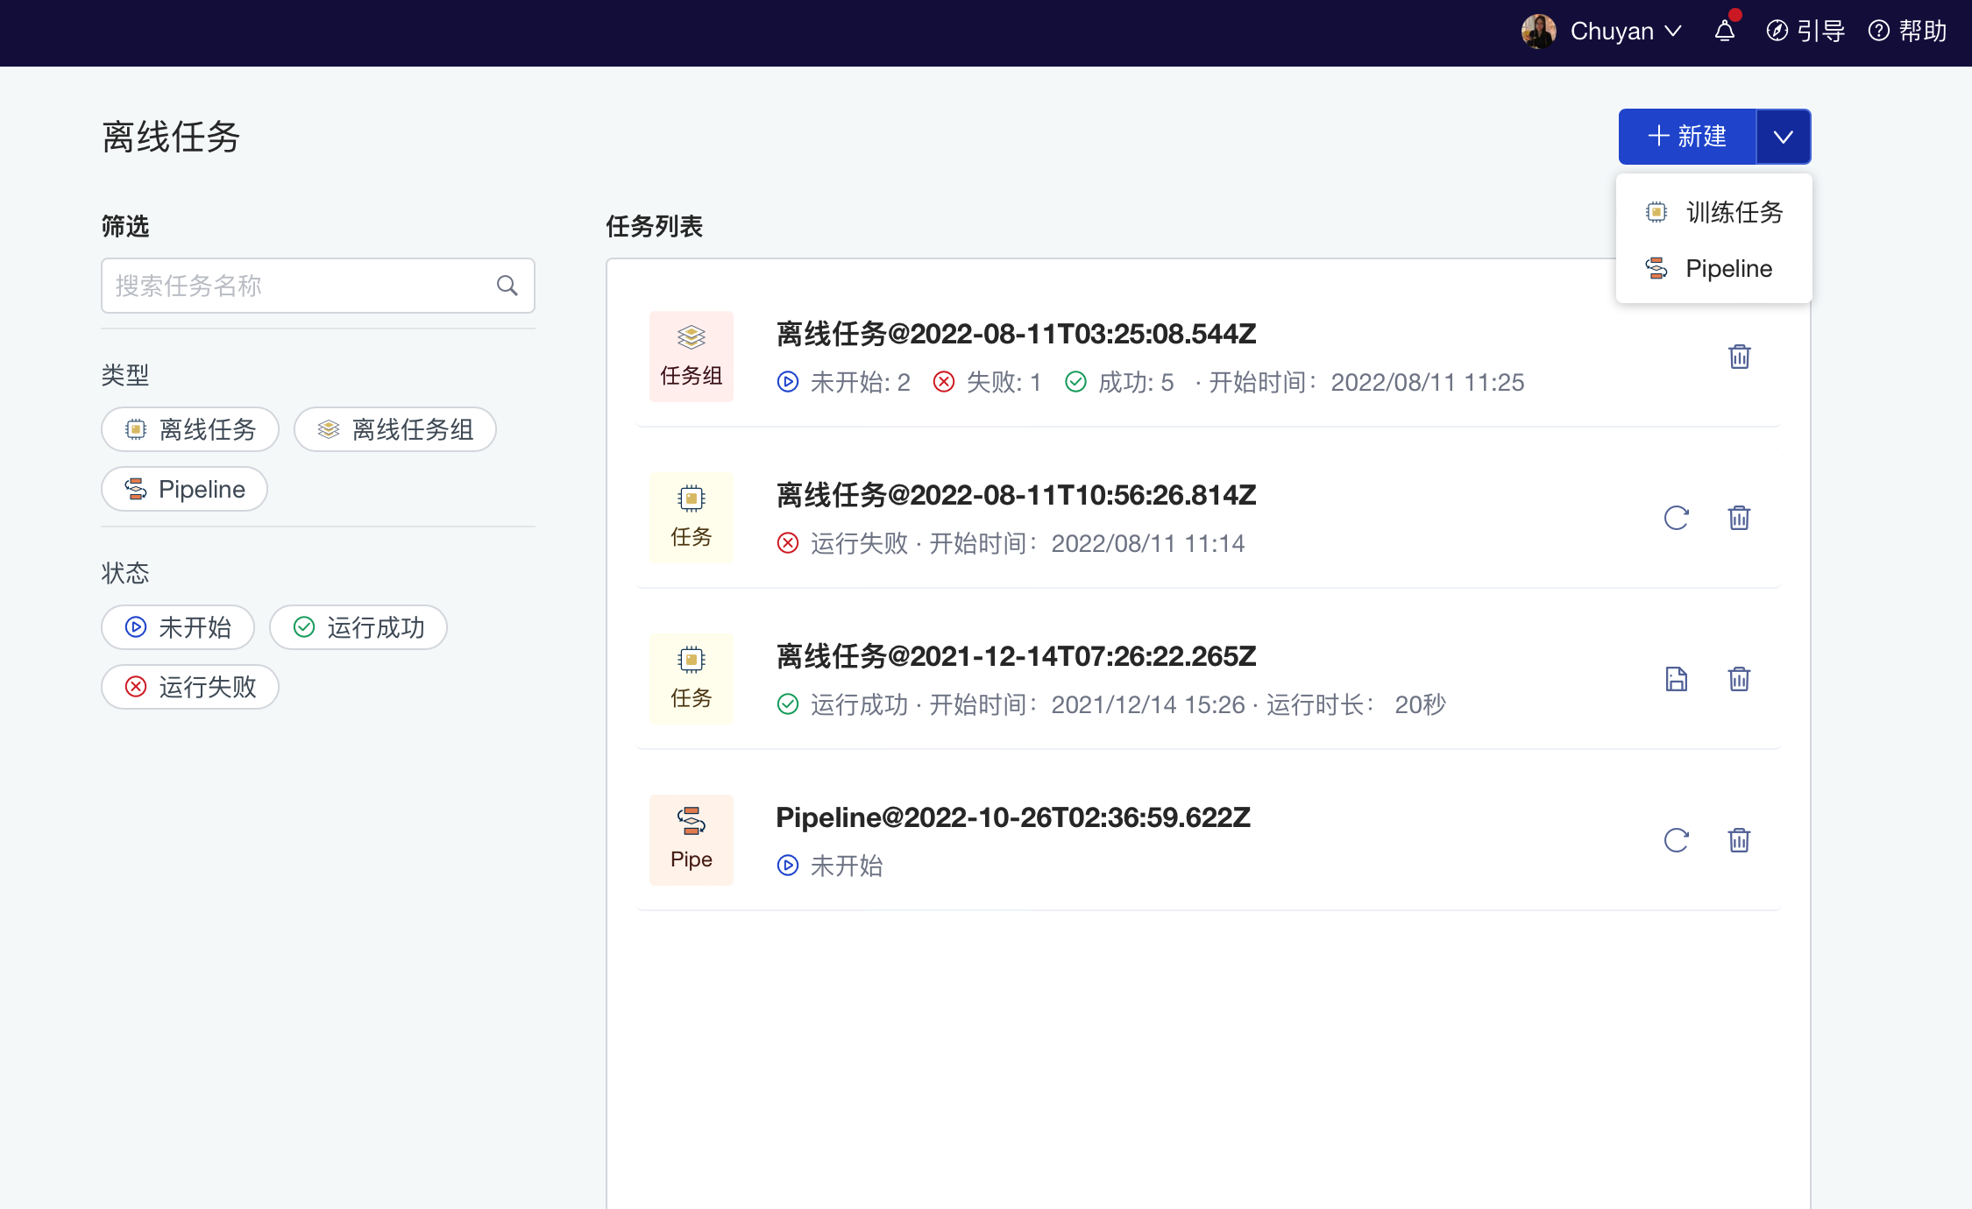
Task: Expand the 新建 dropdown arrow
Action: pyautogui.click(x=1784, y=137)
